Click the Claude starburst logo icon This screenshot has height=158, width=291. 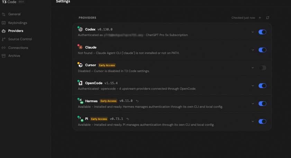(80, 47)
